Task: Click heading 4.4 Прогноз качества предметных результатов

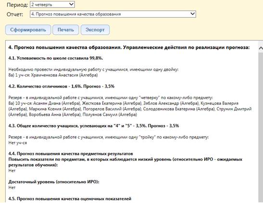Action: [71, 153]
